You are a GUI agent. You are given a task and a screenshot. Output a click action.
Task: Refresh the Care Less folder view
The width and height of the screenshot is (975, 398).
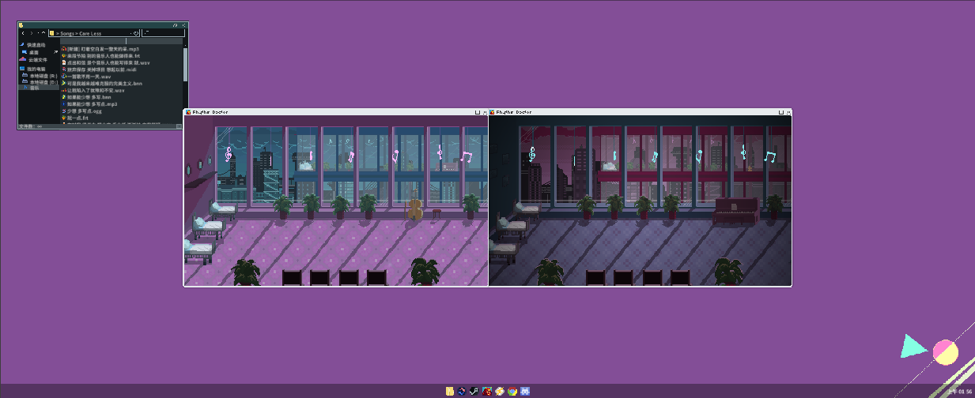(x=136, y=33)
